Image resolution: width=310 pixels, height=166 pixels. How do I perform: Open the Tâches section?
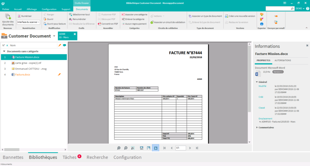click(x=69, y=157)
